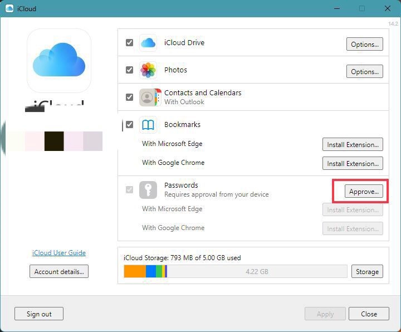The width and height of the screenshot is (401, 332).
Task: Click the orange segment of storage bar
Action: pos(135,271)
